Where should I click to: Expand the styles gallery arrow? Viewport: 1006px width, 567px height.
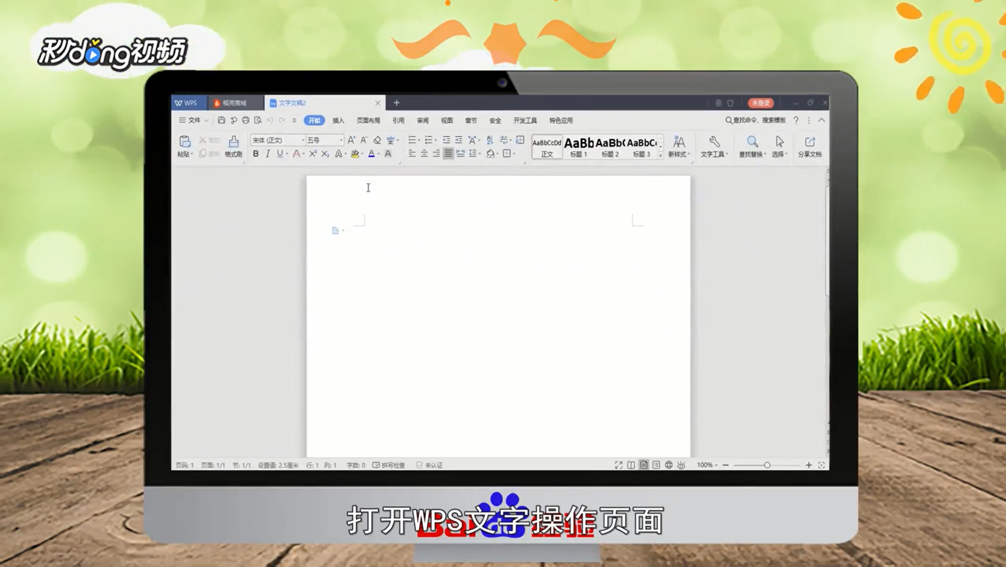pos(661,155)
